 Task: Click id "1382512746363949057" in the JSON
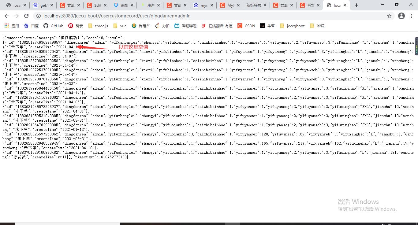tap(40, 42)
